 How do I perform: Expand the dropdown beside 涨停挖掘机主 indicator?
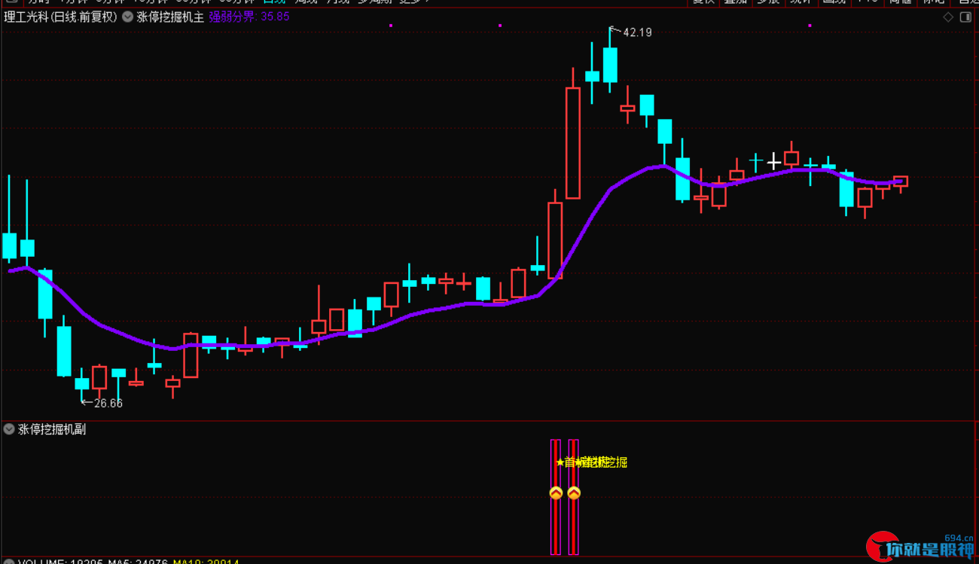click(127, 17)
